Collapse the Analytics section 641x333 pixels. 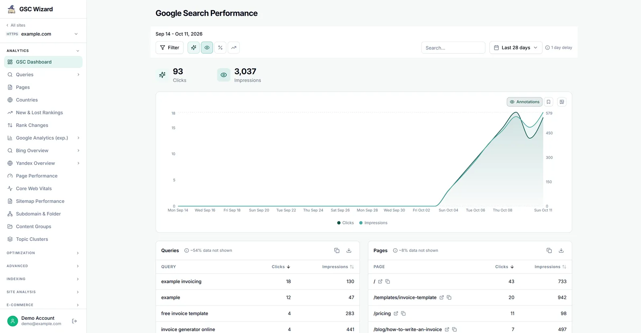point(43,51)
